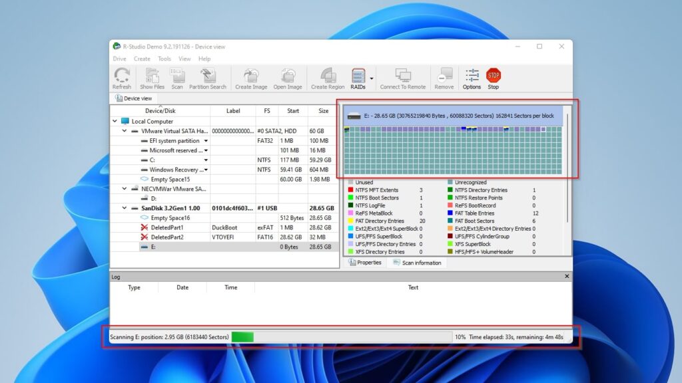682x383 pixels.
Task: Click Log Type column header
Action: pyautogui.click(x=134, y=287)
